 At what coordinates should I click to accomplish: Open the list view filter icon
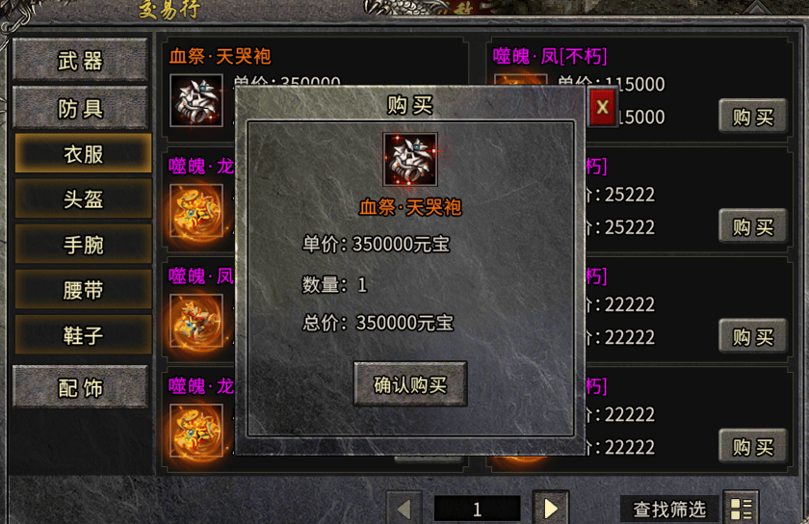coord(742,509)
